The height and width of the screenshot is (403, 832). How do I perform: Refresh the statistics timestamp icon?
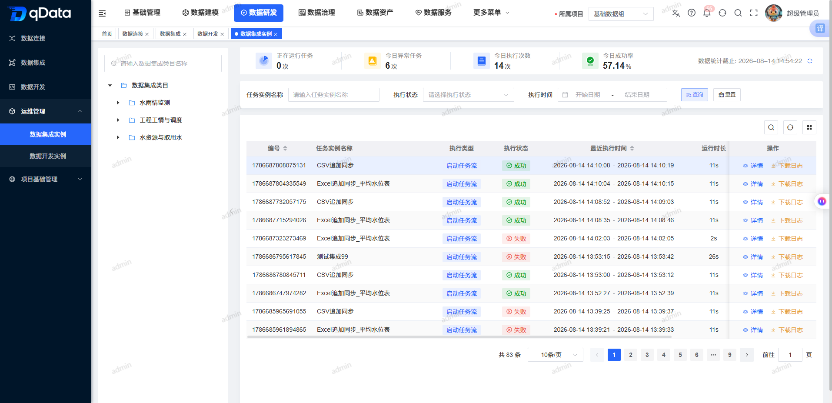810,61
